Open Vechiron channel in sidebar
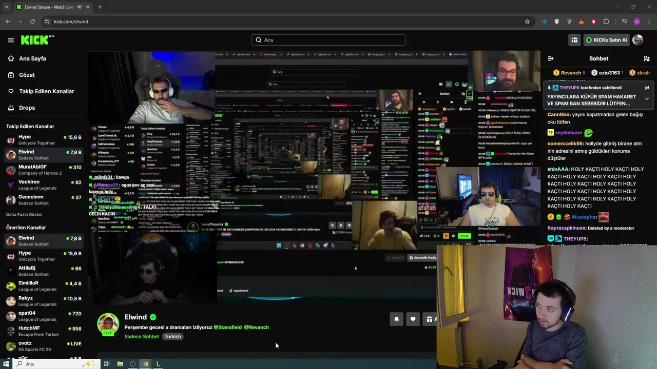657x369 pixels. tap(44, 184)
